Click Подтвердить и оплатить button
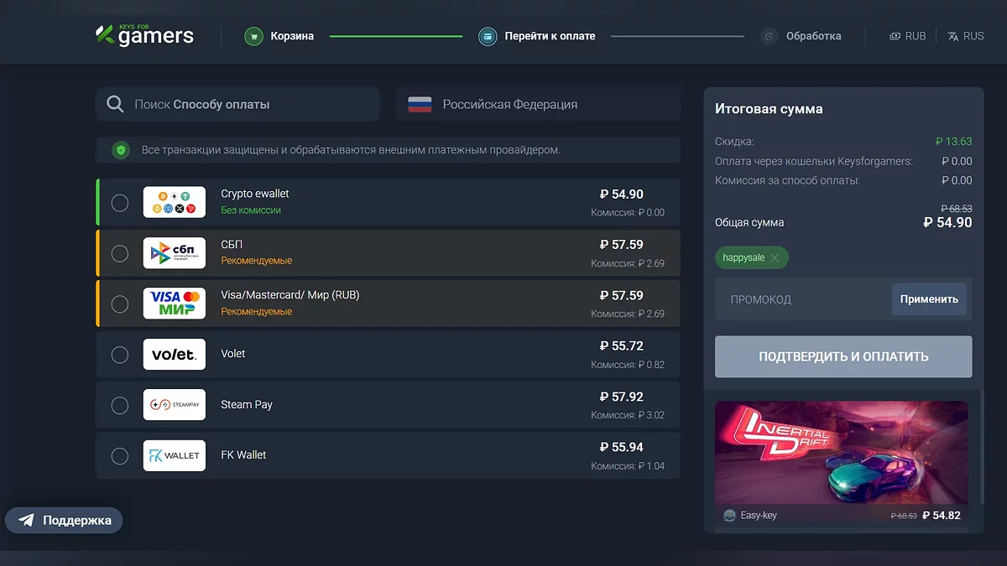The image size is (1007, 566). tap(843, 356)
